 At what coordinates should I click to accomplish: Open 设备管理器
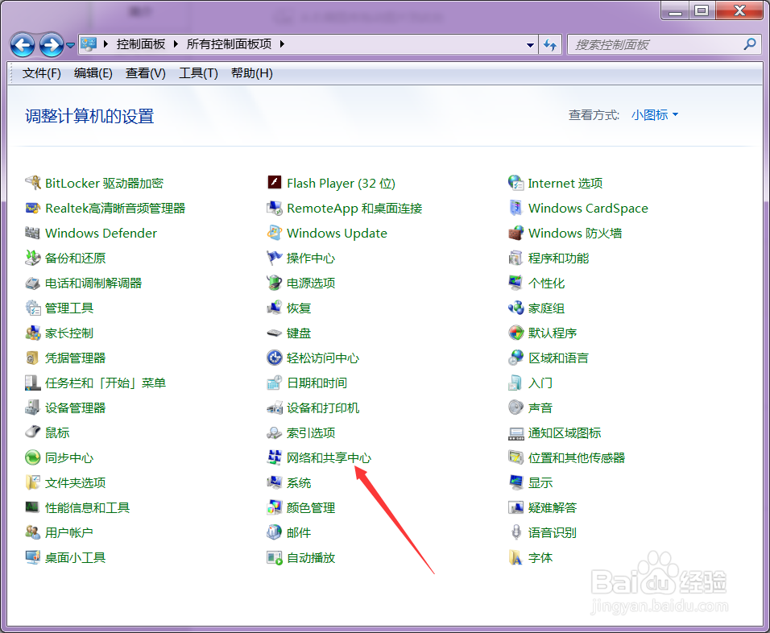tap(74, 408)
